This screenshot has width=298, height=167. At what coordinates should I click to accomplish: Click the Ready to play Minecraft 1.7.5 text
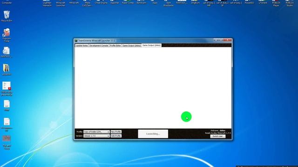(218, 133)
